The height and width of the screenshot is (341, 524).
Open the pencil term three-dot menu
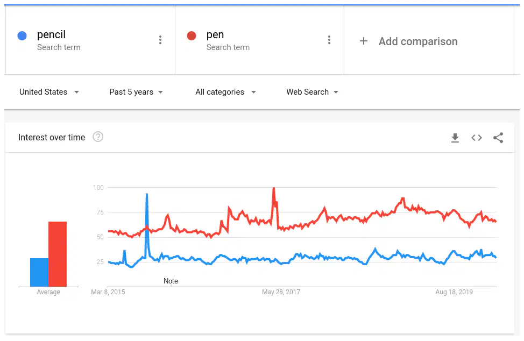[160, 40]
